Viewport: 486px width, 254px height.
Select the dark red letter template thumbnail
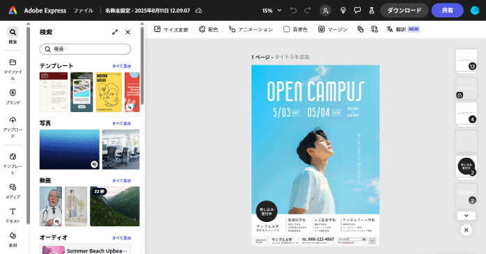click(x=54, y=92)
